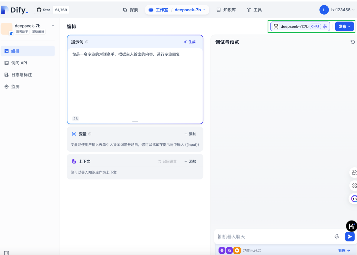Click the 28 character count badge

click(76, 119)
